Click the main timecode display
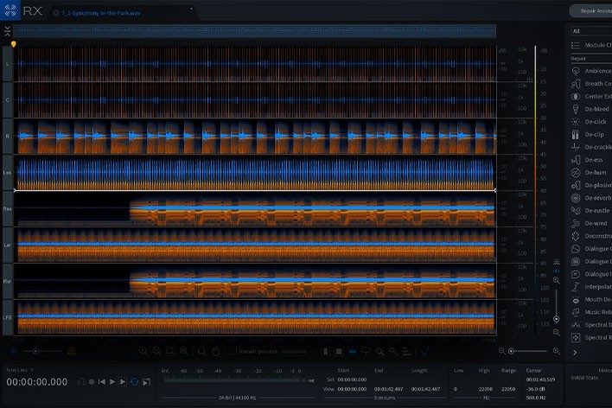612x408 pixels. pos(37,382)
